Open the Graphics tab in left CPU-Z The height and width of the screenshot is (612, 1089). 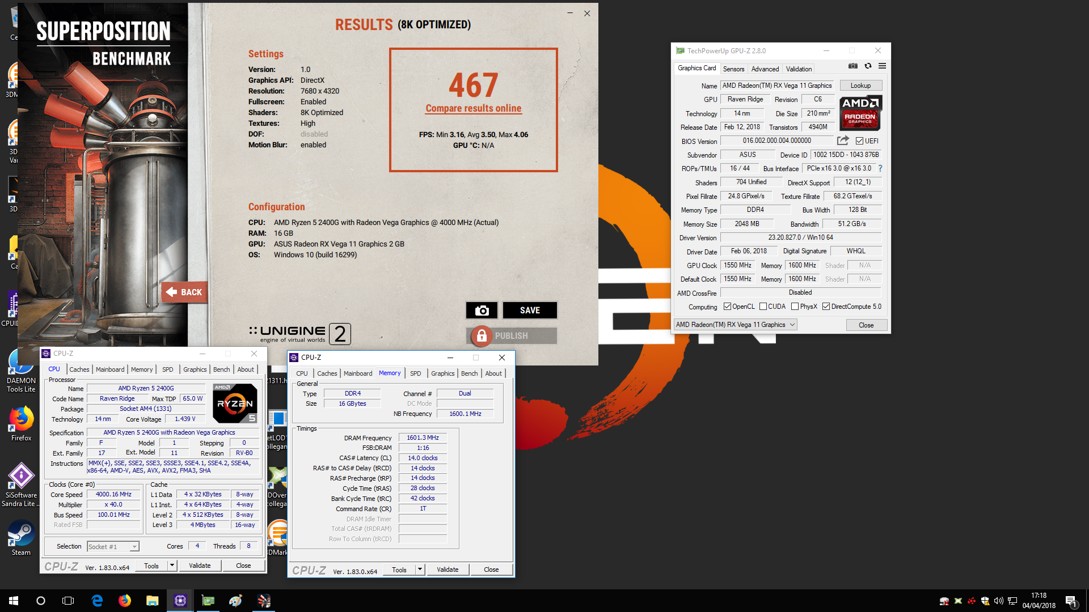pos(195,369)
